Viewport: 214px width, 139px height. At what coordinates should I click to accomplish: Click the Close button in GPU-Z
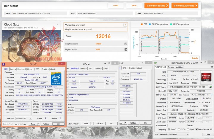tap(208, 134)
